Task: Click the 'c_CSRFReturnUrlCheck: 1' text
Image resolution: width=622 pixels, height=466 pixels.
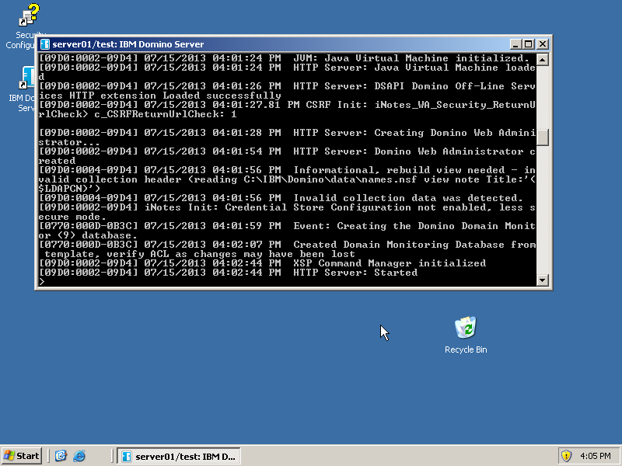Action: (166, 114)
